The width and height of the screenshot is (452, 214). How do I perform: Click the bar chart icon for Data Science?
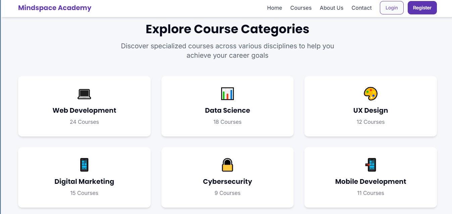(x=228, y=94)
